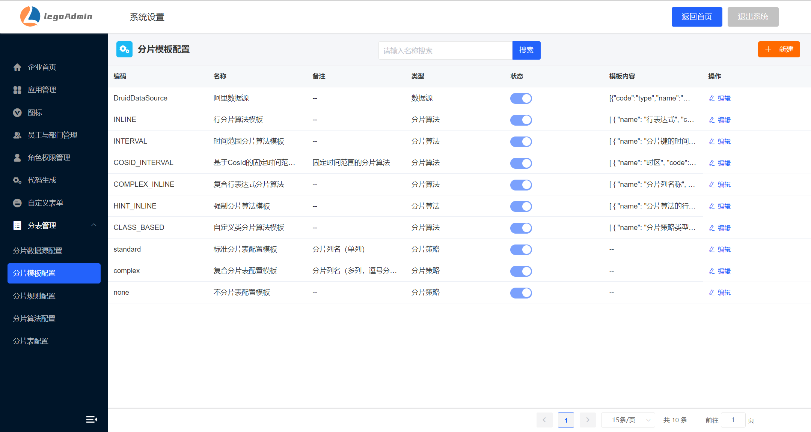Click the 数据源 type cell
The width and height of the screenshot is (811, 432).
pyautogui.click(x=422, y=98)
